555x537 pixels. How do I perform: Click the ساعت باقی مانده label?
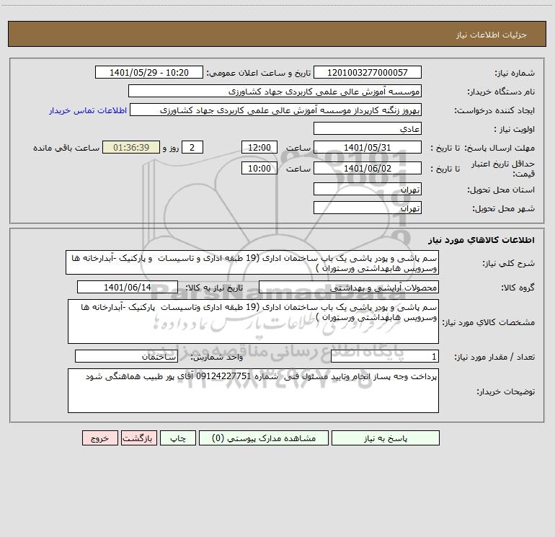coord(66,148)
